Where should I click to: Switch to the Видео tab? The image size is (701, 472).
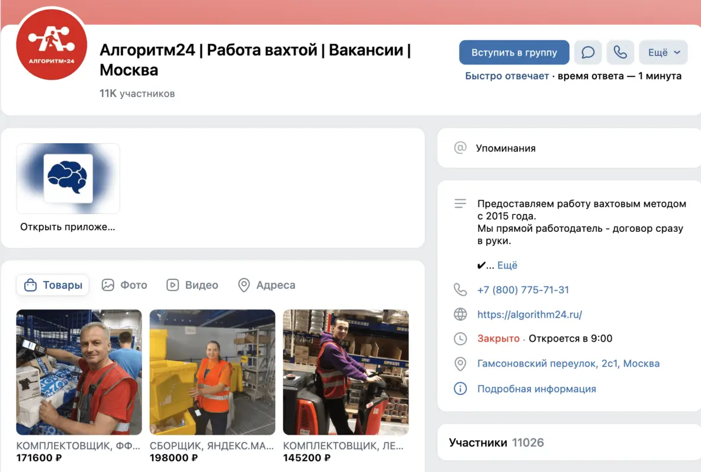(192, 285)
